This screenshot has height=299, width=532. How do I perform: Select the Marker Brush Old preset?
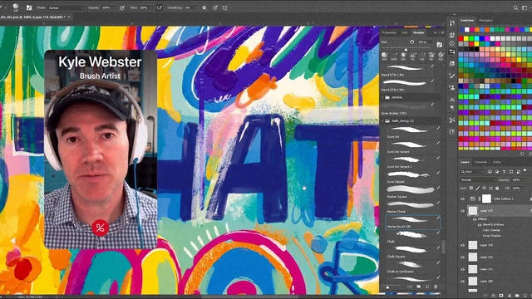(412, 222)
